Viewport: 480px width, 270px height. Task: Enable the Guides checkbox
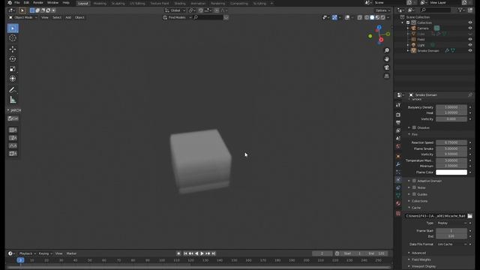[414, 194]
